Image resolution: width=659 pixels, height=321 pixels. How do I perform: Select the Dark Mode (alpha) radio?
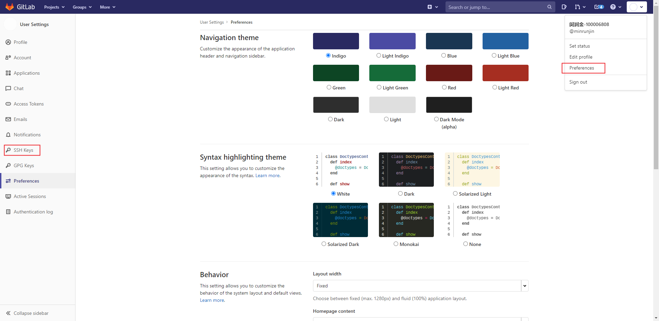point(436,119)
